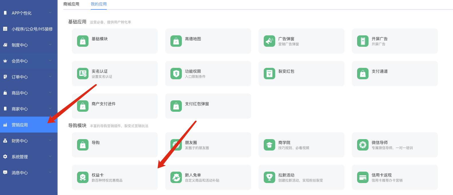Click the 高德地图 app icon
Viewport: 453px width, 195px height.
point(176,41)
